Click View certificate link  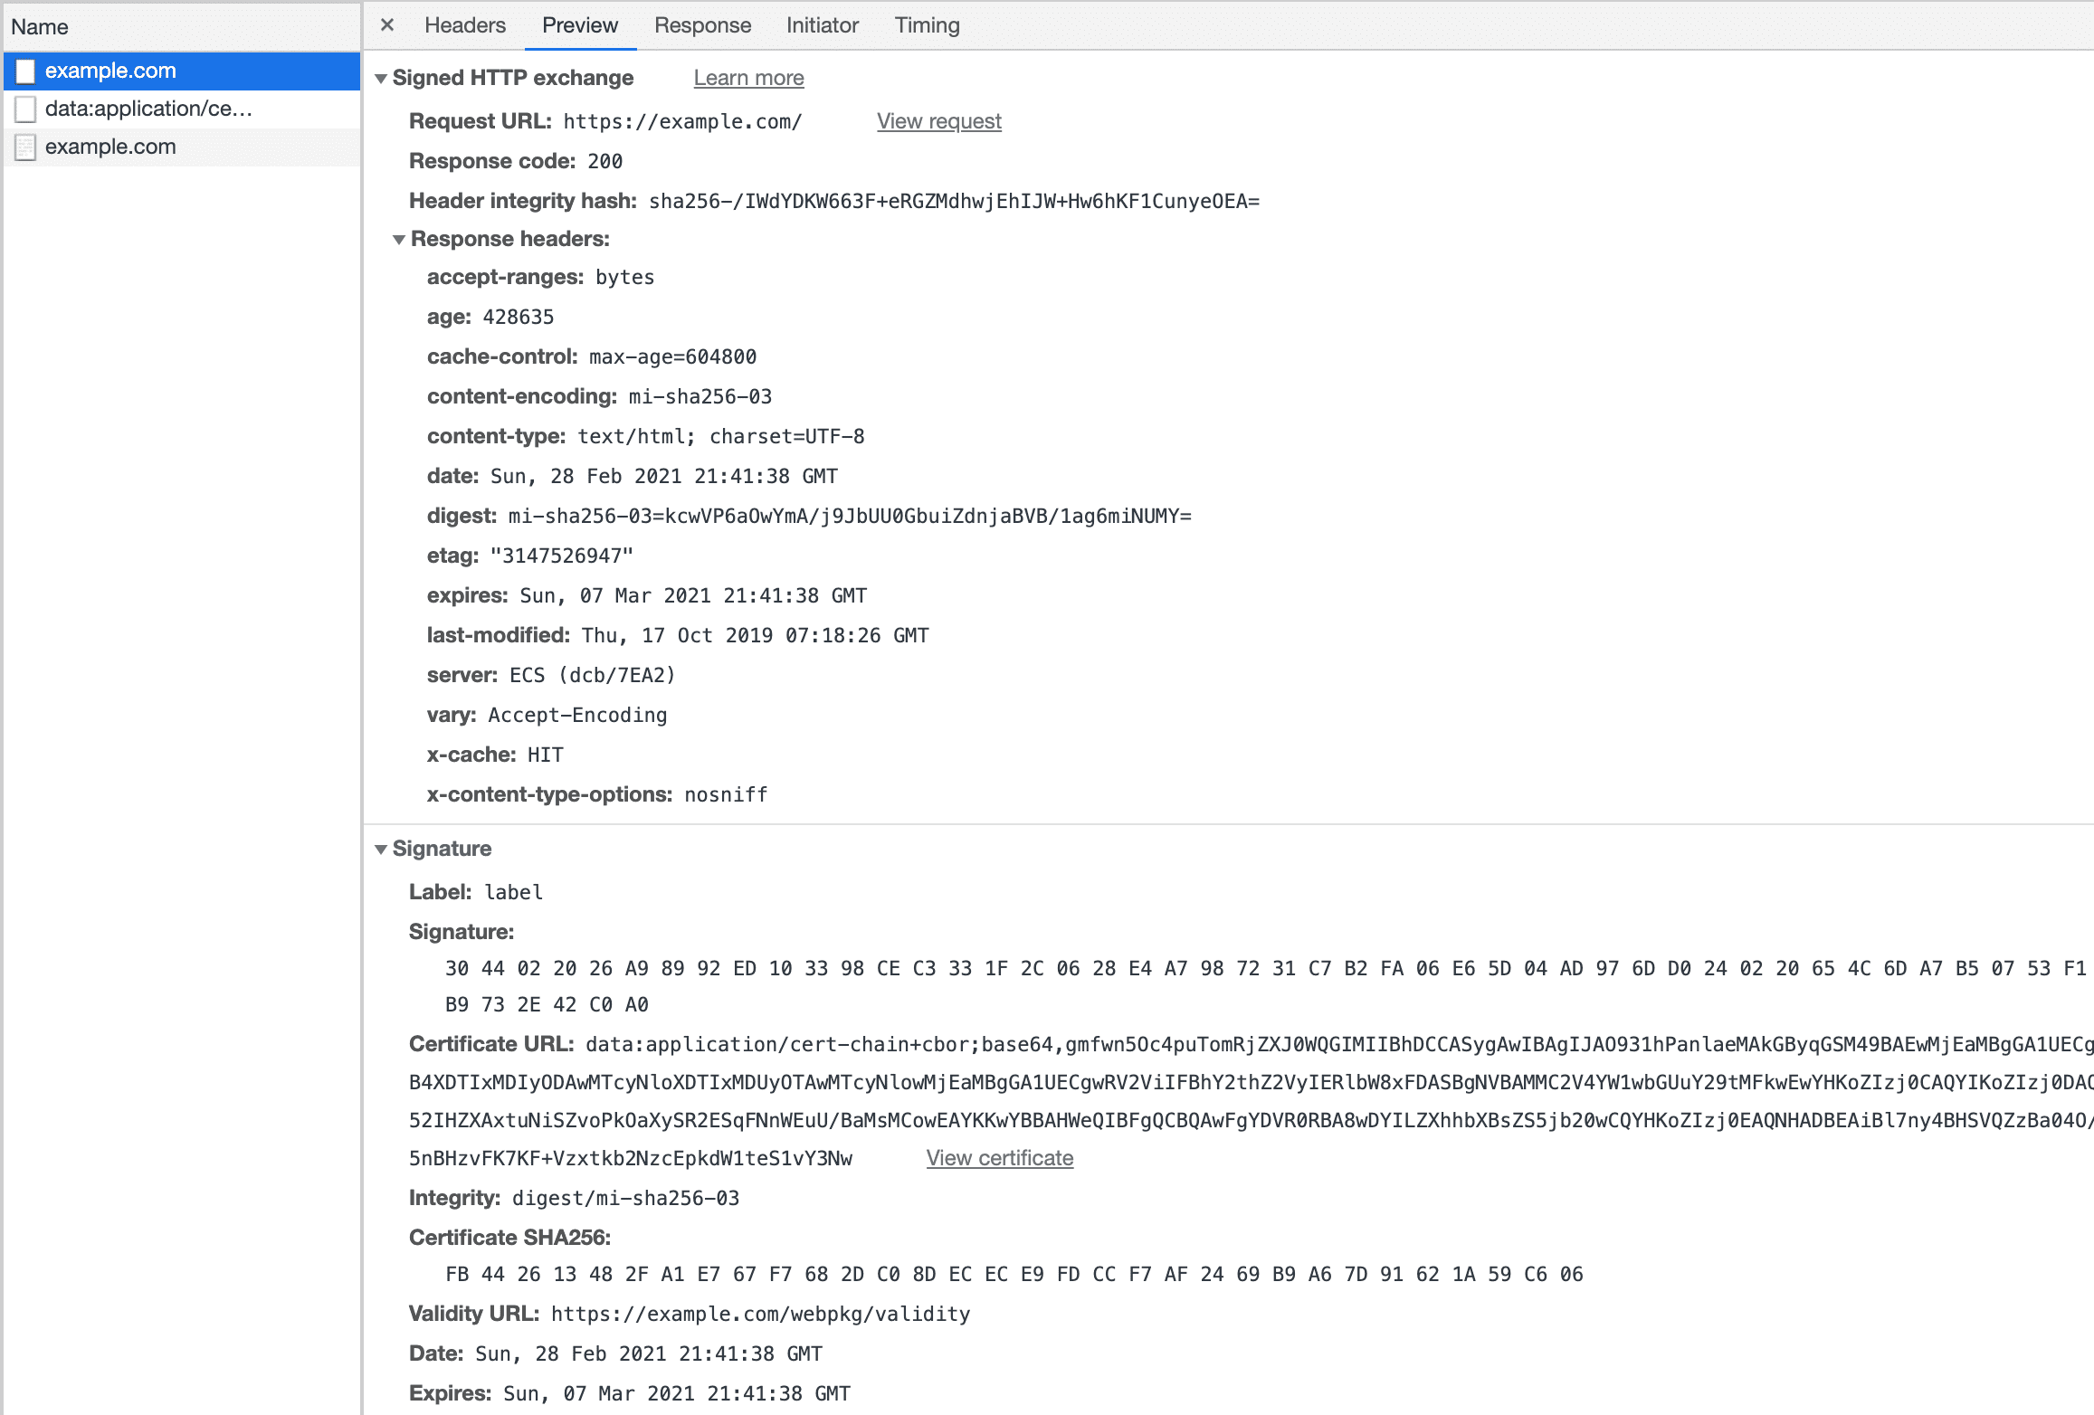(1001, 1157)
